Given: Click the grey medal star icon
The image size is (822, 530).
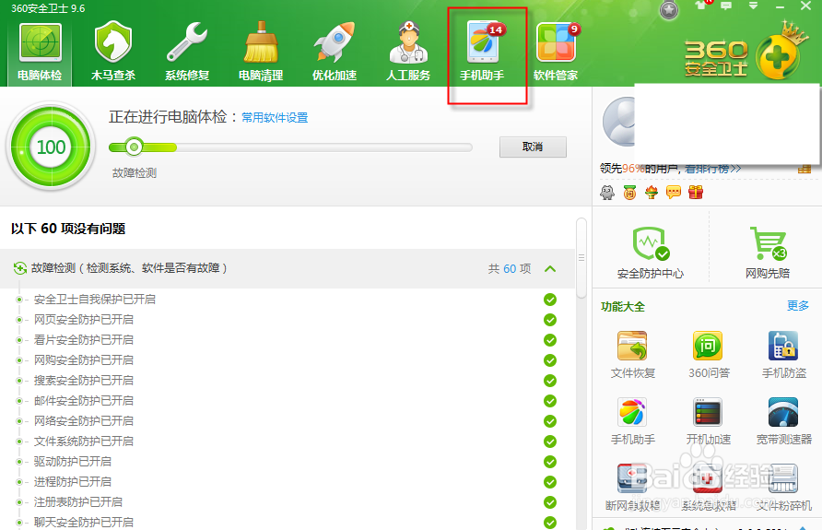Looking at the screenshot, I should tap(669, 9).
